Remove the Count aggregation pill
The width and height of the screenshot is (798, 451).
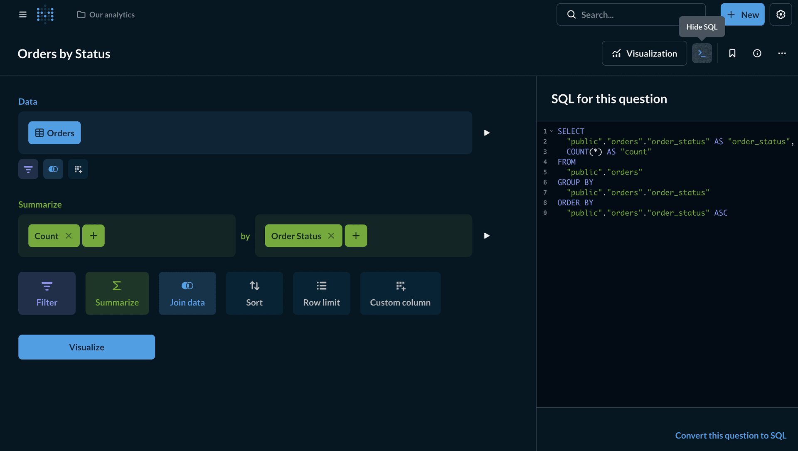69,236
